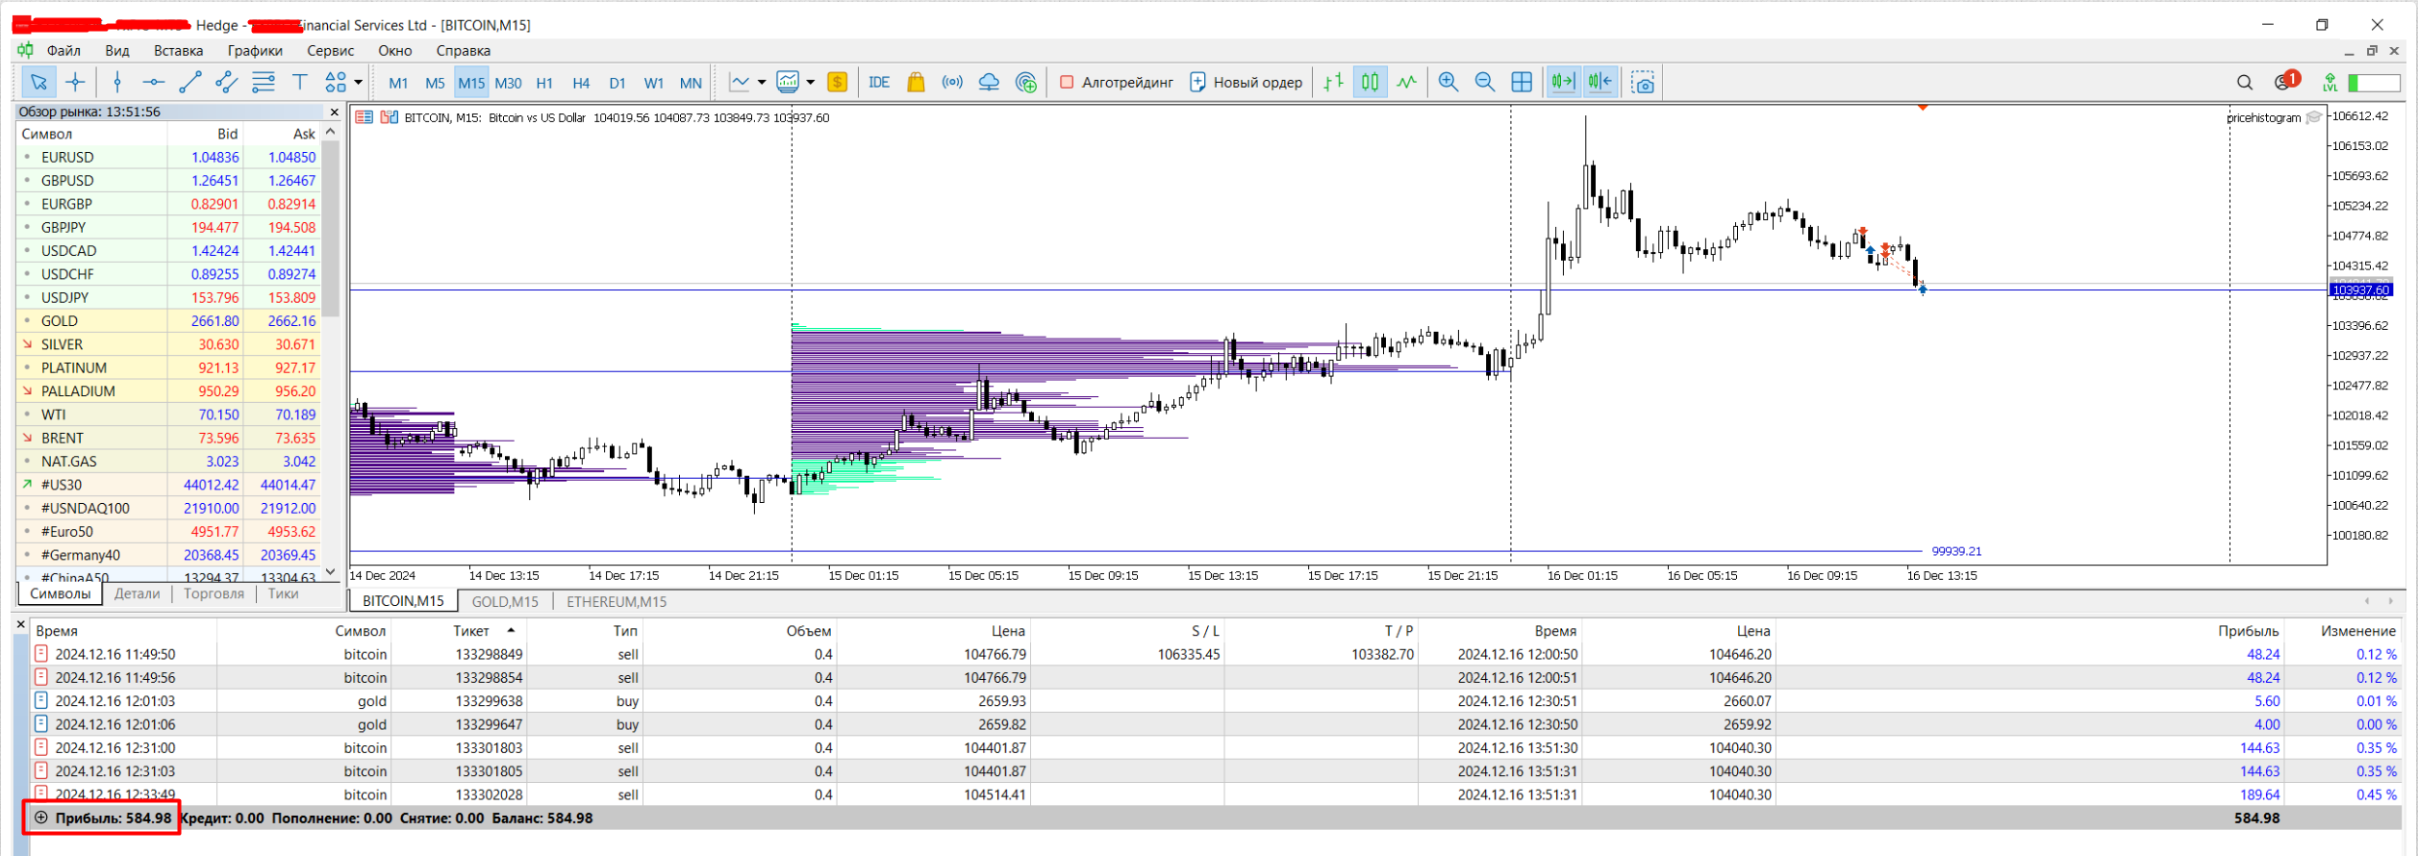2418x856 pixels.
Task: Switch to the GOLD,M15 chart tab
Action: tap(505, 602)
